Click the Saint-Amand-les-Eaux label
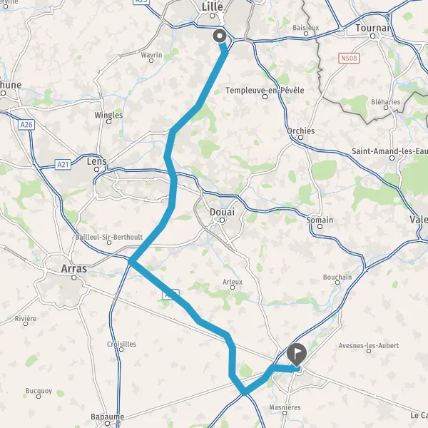 [389, 151]
